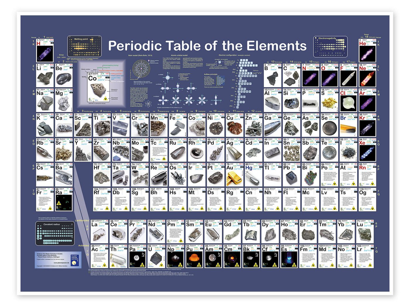Open the Lithium (Li) element card
This screenshot has width=410, height=307.
(45, 75)
